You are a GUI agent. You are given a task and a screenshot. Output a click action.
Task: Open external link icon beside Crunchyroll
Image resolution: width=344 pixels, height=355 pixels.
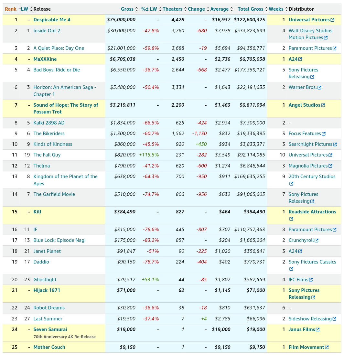317,241
